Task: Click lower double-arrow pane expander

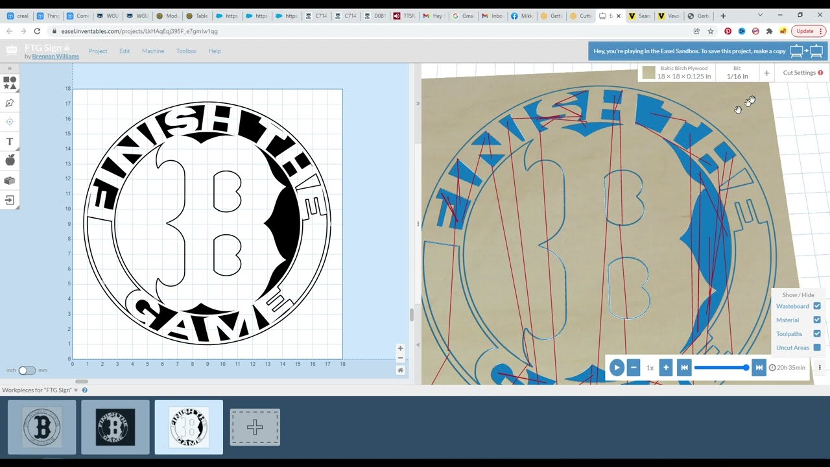Action: (x=418, y=345)
